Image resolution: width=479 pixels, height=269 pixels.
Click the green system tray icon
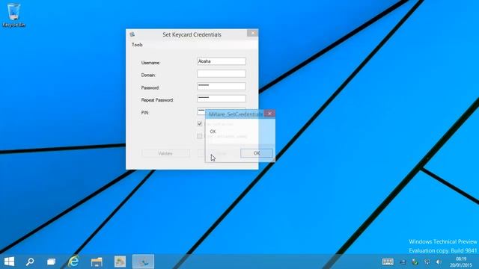[415, 262]
